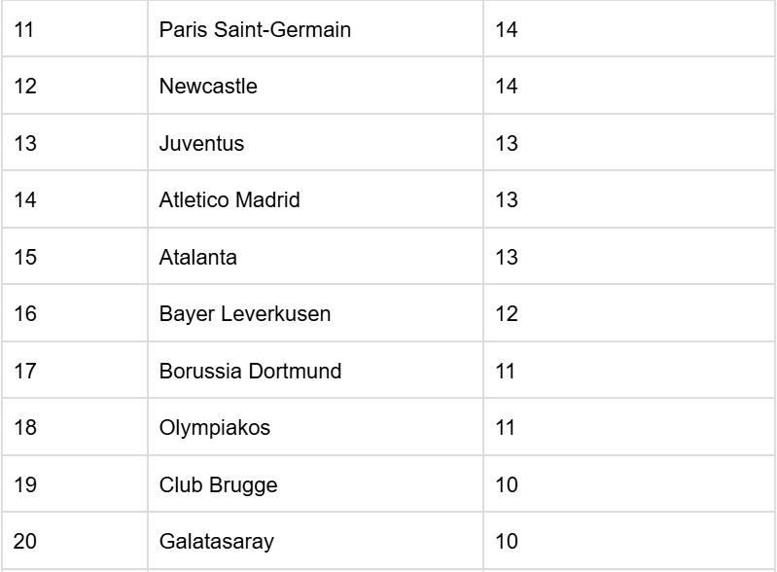
Task: Click the rank 17 cell
Action: 25,372
